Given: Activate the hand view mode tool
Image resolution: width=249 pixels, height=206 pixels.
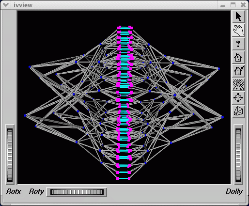Looking at the screenshot, I should (x=238, y=30).
